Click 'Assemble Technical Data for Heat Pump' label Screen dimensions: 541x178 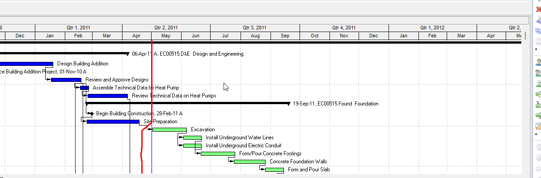136,88
